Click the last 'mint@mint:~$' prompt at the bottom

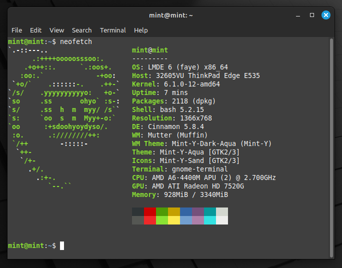(x=32, y=246)
